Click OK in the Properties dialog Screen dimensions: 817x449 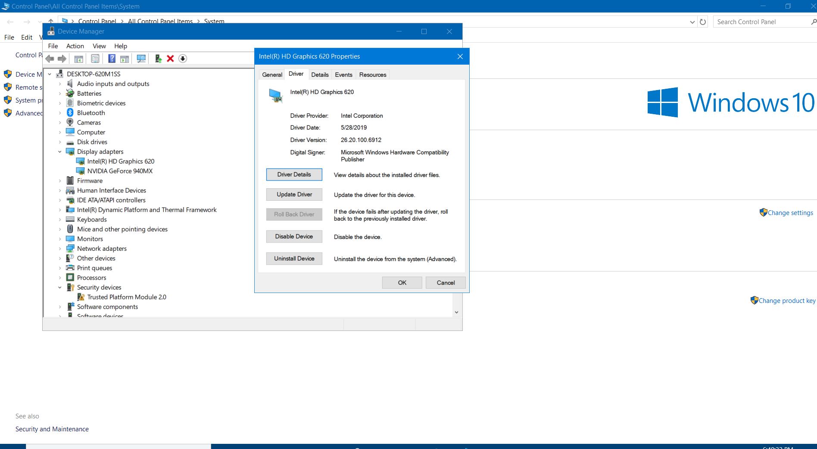click(402, 283)
